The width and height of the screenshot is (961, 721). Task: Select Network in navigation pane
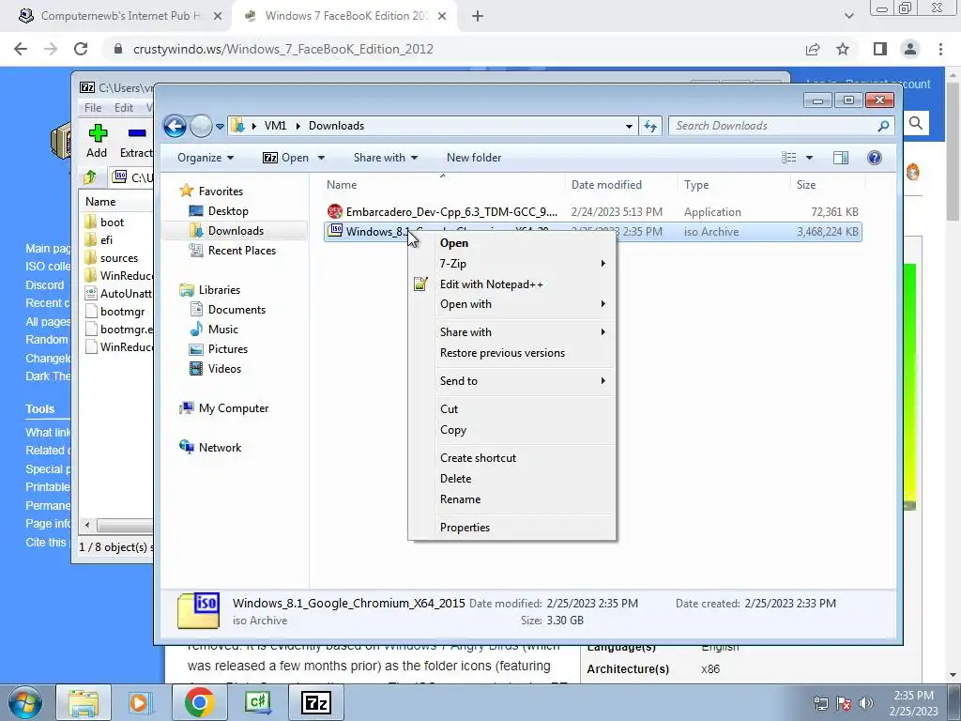coord(220,448)
